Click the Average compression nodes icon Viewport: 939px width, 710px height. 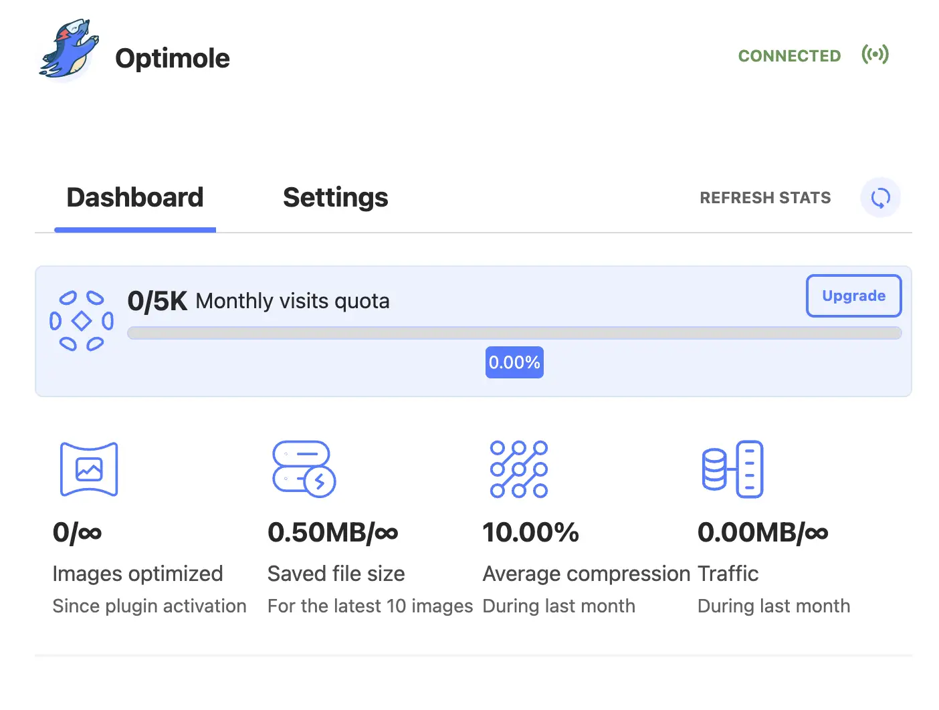pyautogui.click(x=519, y=469)
